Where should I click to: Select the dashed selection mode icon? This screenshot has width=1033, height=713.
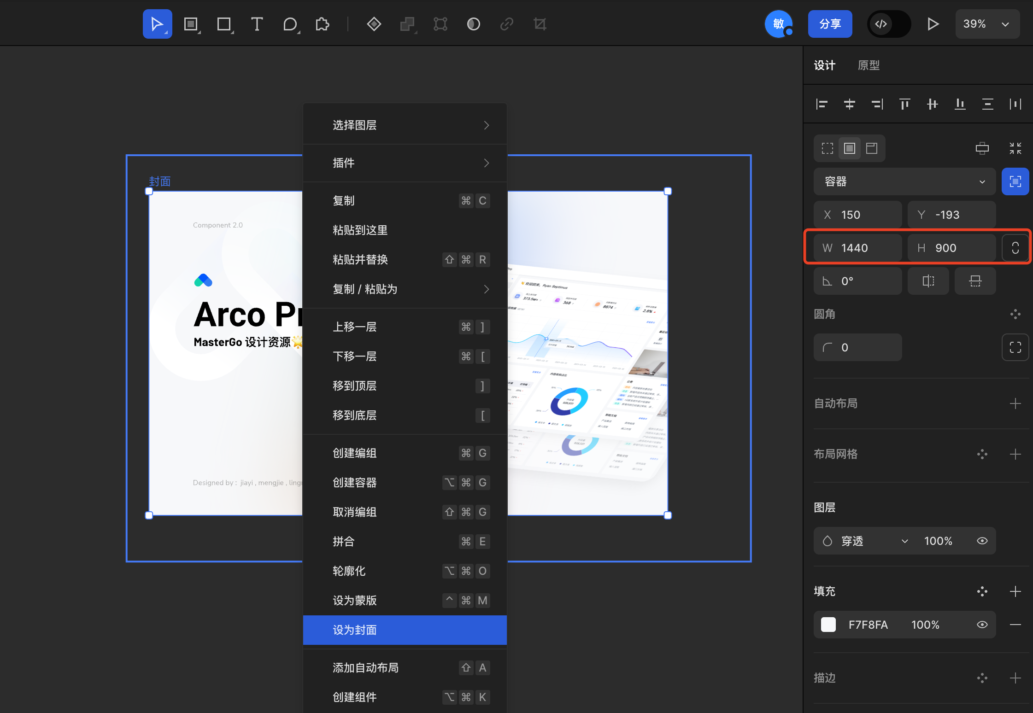point(828,148)
